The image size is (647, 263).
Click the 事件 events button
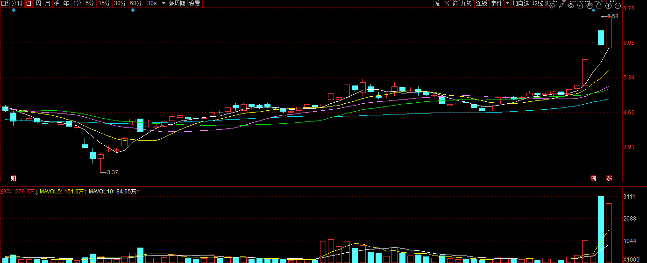[x=497, y=3]
